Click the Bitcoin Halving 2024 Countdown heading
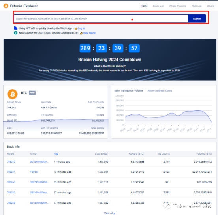The height and width of the screenshot is (215, 218). (x=110, y=60)
